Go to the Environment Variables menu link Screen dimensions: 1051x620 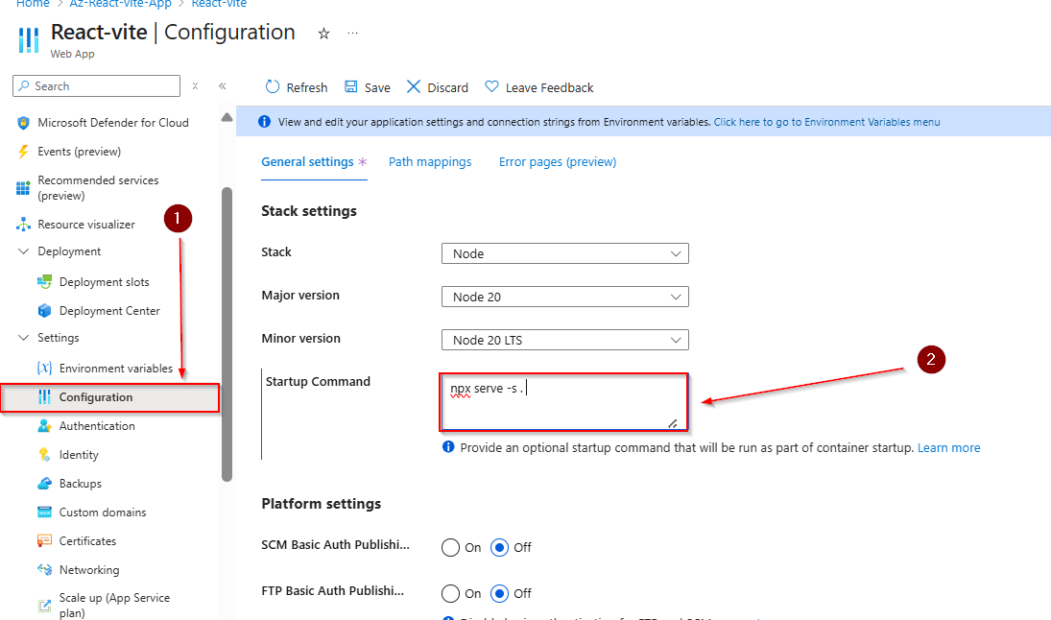pyautogui.click(x=827, y=122)
